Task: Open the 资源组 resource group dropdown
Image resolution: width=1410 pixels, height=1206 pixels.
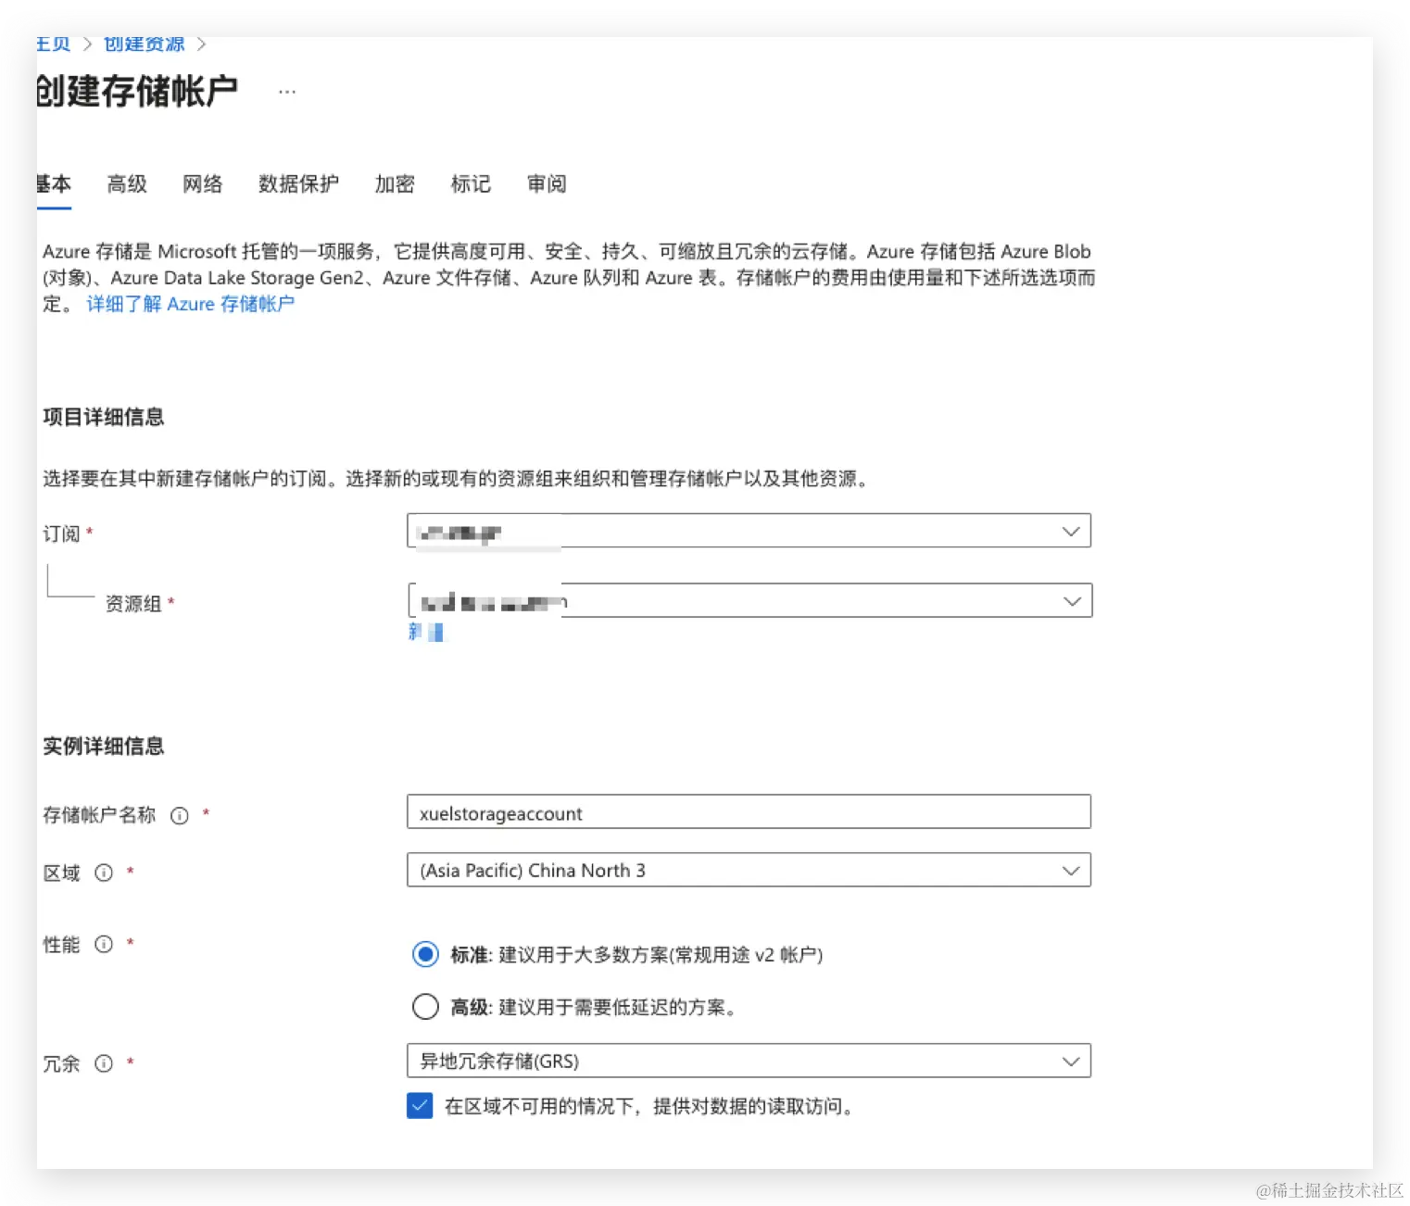Action: [750, 600]
